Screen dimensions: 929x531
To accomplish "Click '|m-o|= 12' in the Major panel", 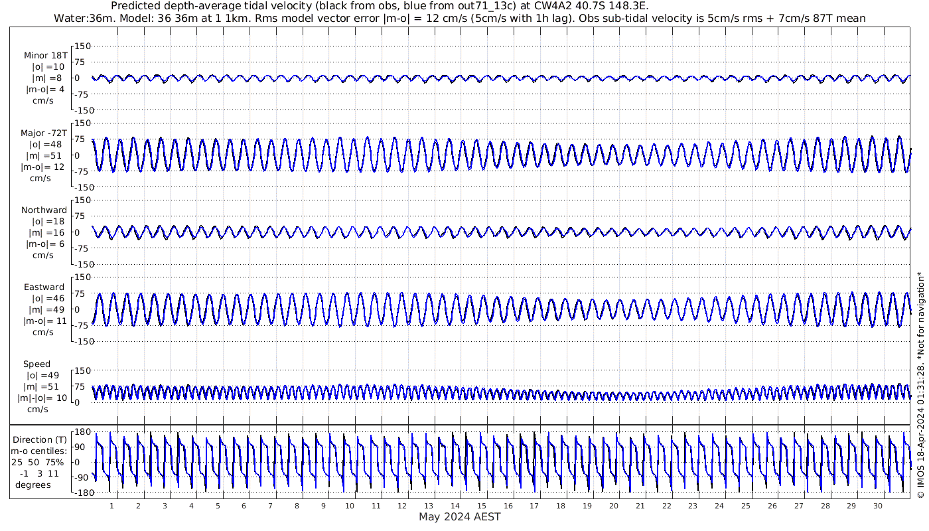I will (x=44, y=167).
